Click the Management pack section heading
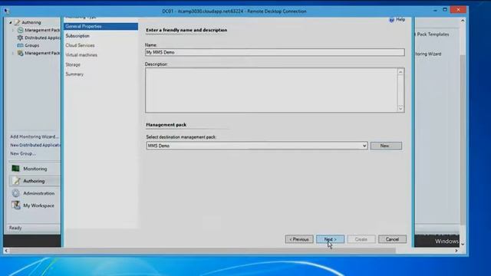This screenshot has height=276, width=491. pos(166,124)
